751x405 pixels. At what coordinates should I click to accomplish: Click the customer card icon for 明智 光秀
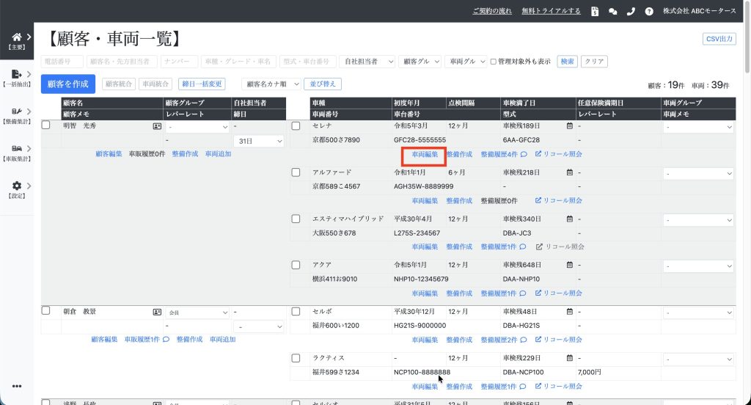157,126
